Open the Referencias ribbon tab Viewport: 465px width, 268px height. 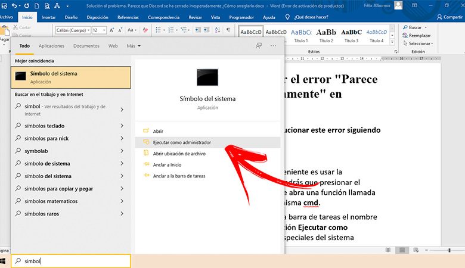click(128, 17)
